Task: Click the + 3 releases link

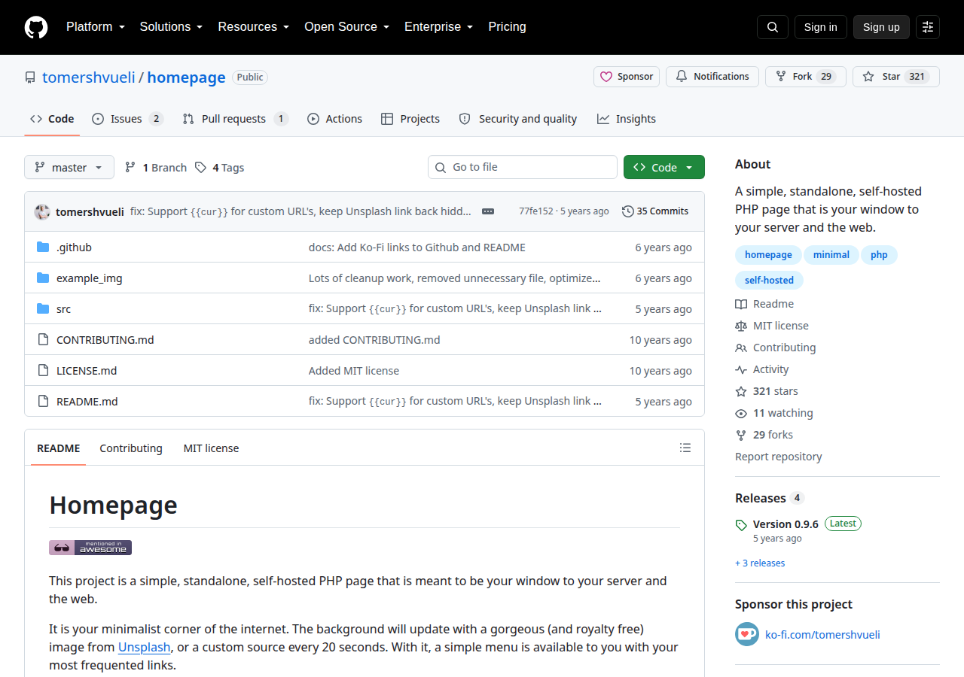Action: (x=760, y=563)
